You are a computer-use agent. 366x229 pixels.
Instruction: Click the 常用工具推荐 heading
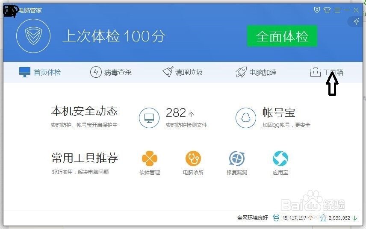85,158
